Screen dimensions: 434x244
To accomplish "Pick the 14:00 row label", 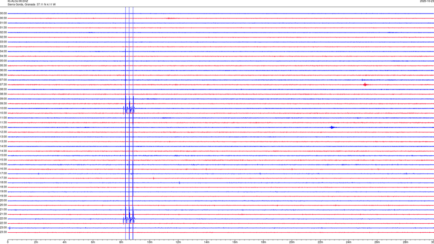I will coord(3,146).
